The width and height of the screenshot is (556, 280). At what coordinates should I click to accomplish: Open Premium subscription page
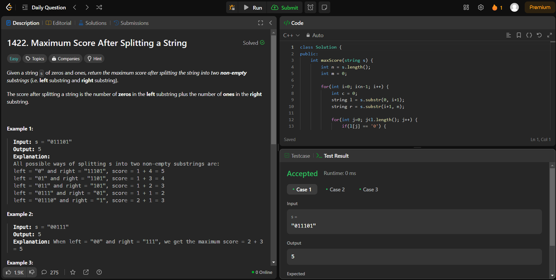(x=538, y=7)
